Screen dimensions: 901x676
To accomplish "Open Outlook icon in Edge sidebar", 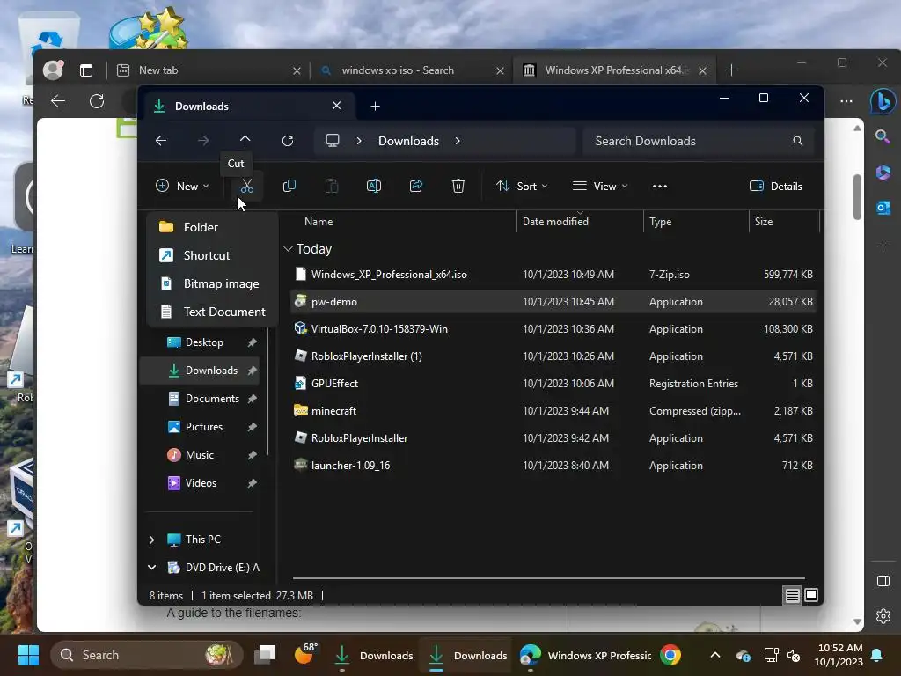I will (883, 208).
